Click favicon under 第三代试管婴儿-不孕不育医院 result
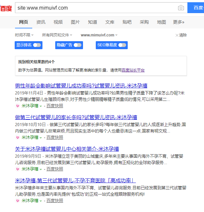The image size is (204, 212). click(x=18, y=201)
